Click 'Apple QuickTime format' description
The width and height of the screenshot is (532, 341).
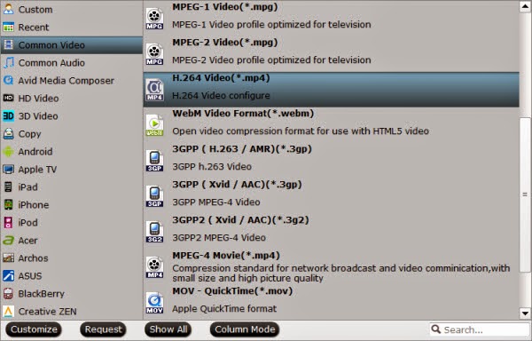[224, 308]
